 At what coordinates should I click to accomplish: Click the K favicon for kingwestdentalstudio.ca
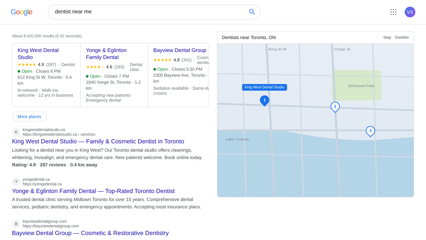[x=16, y=132]
